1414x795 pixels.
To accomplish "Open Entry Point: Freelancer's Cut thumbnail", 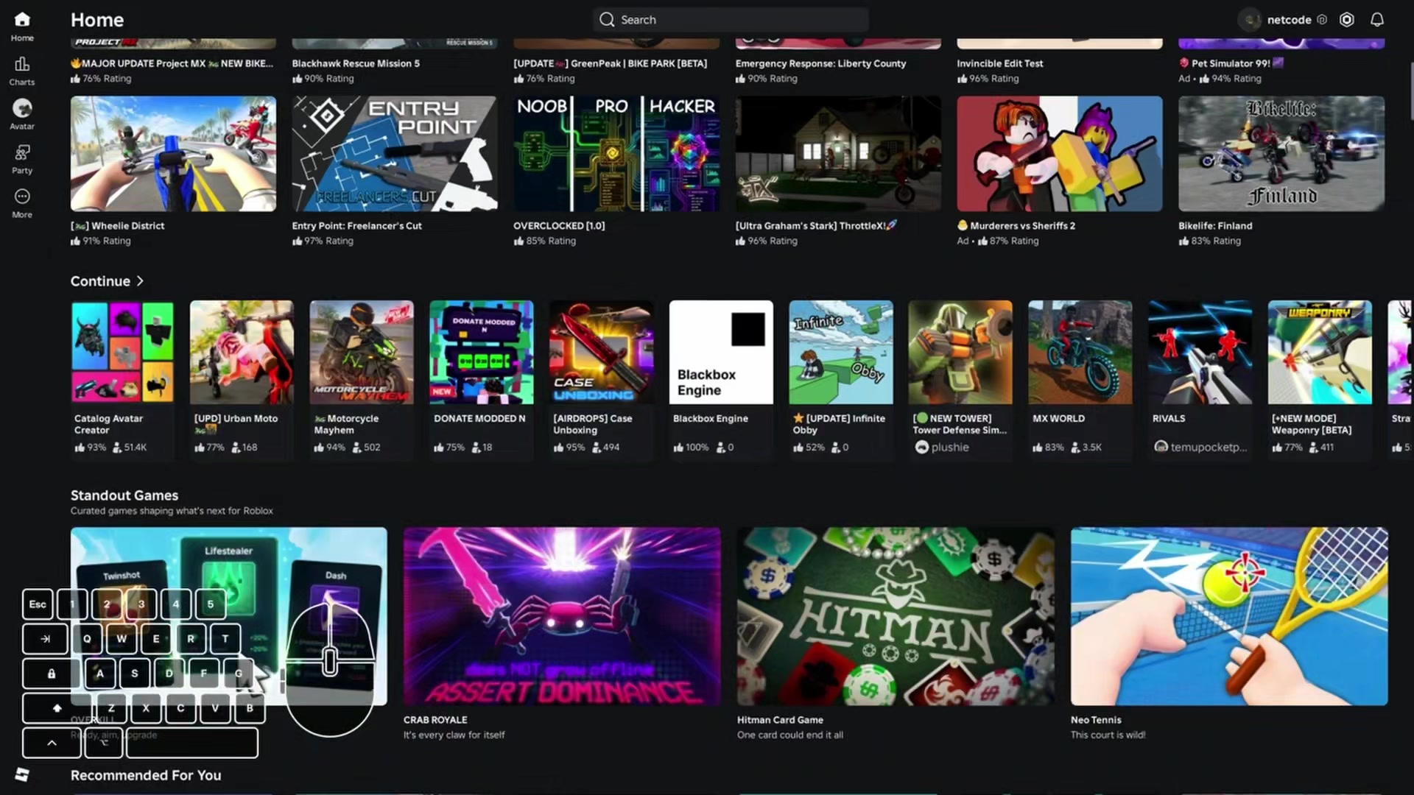I will click(395, 154).
